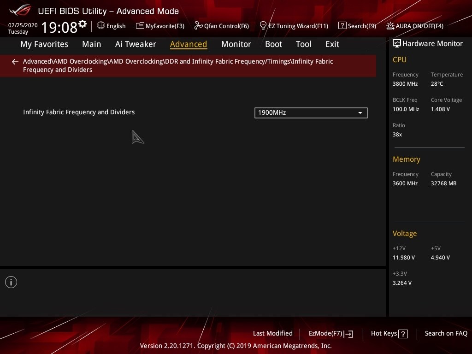The height and width of the screenshot is (354, 472).
Task: Select the Advanced tab
Action: coord(189,44)
